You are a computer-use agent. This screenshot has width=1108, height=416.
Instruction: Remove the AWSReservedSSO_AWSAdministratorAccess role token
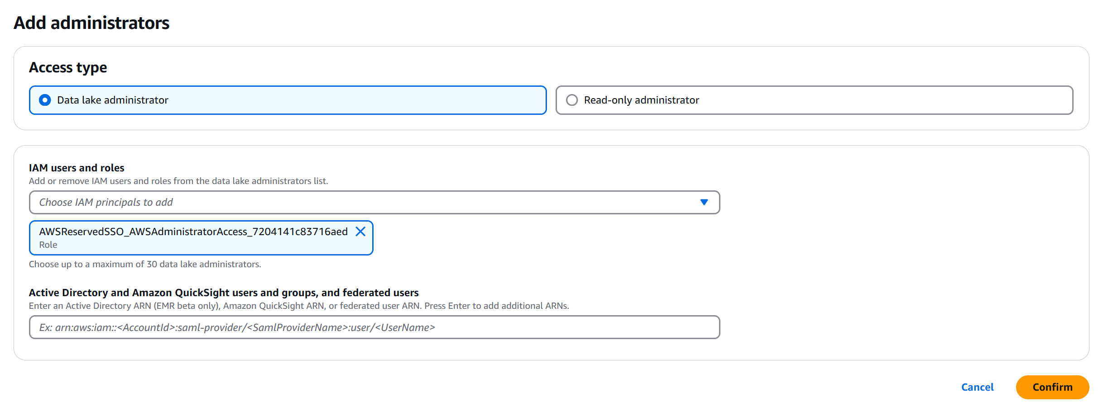click(360, 232)
